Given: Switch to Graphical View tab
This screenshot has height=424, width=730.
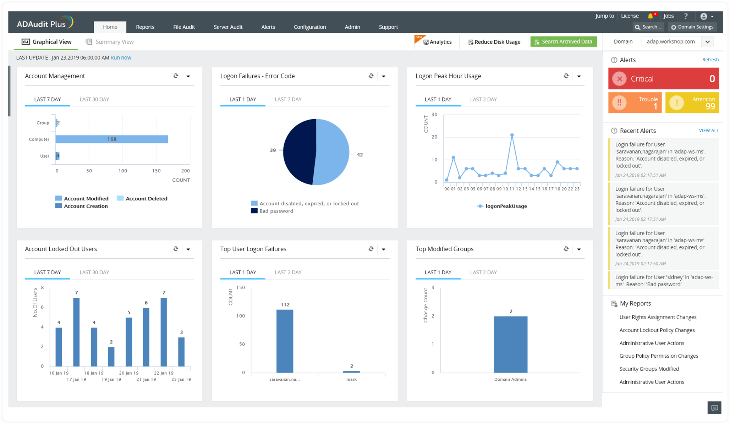Looking at the screenshot, I should (46, 42).
